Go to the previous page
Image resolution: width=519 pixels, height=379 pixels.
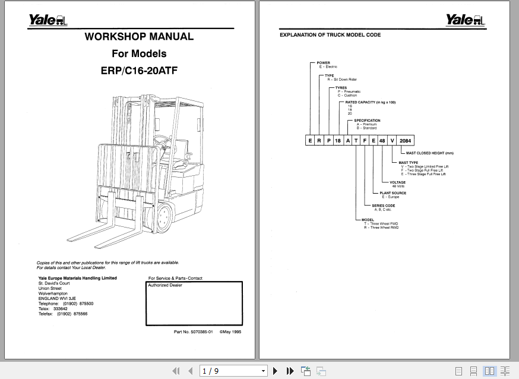click(191, 371)
